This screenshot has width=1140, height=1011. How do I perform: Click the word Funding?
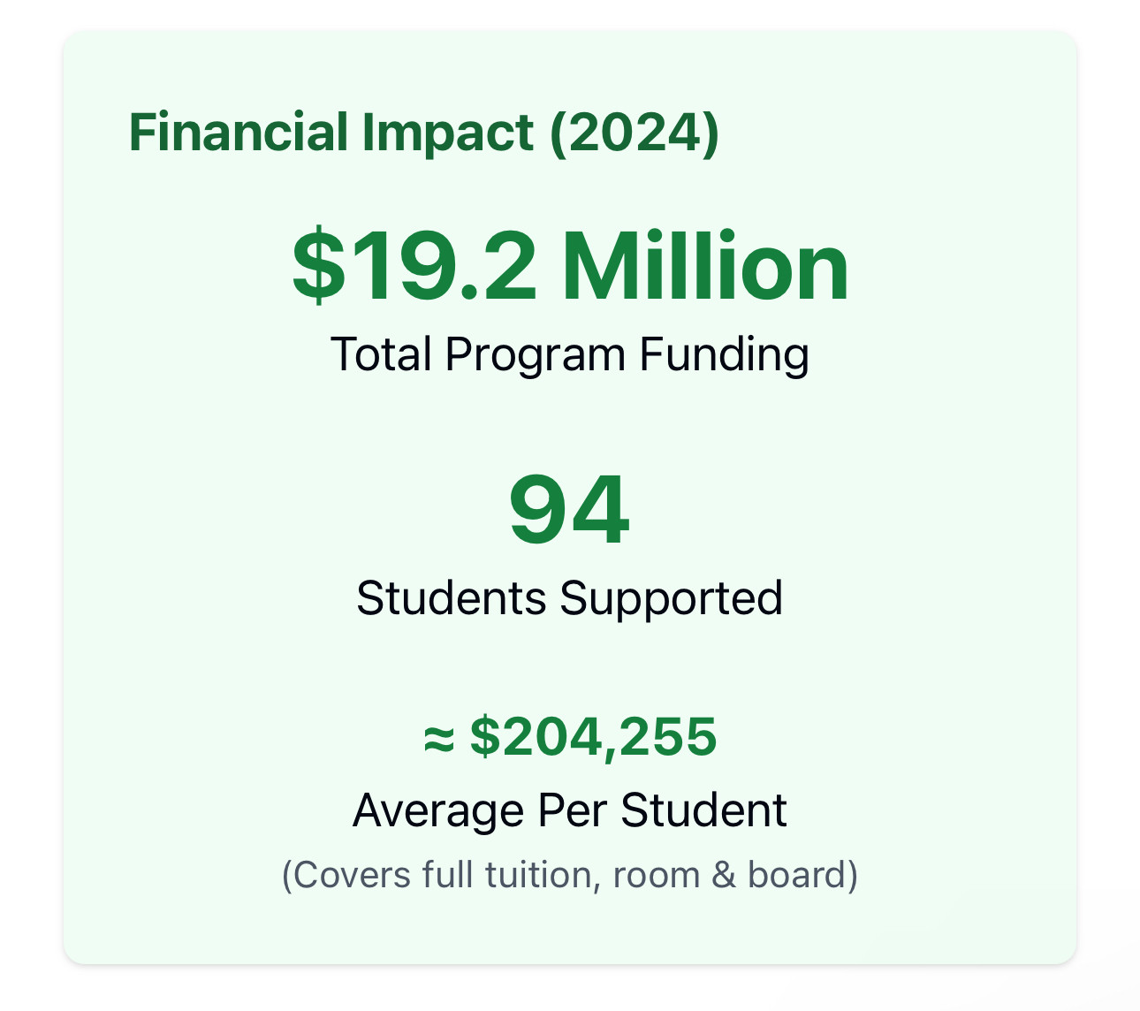(x=725, y=355)
